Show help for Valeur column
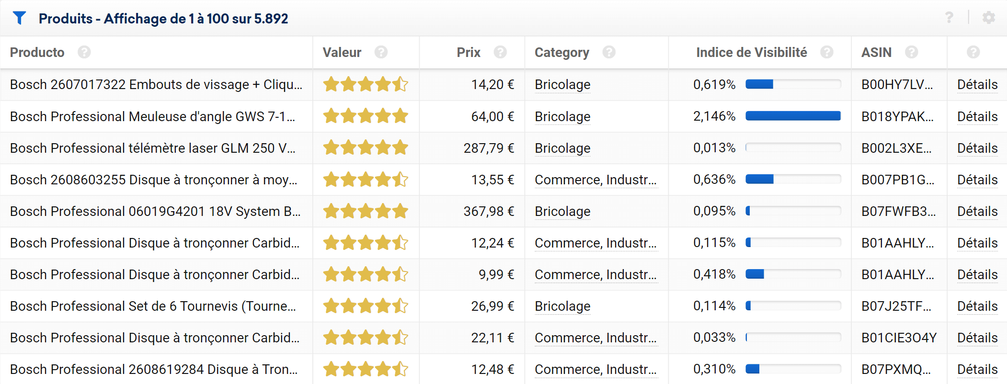Image resolution: width=1007 pixels, height=384 pixels. pyautogui.click(x=381, y=52)
